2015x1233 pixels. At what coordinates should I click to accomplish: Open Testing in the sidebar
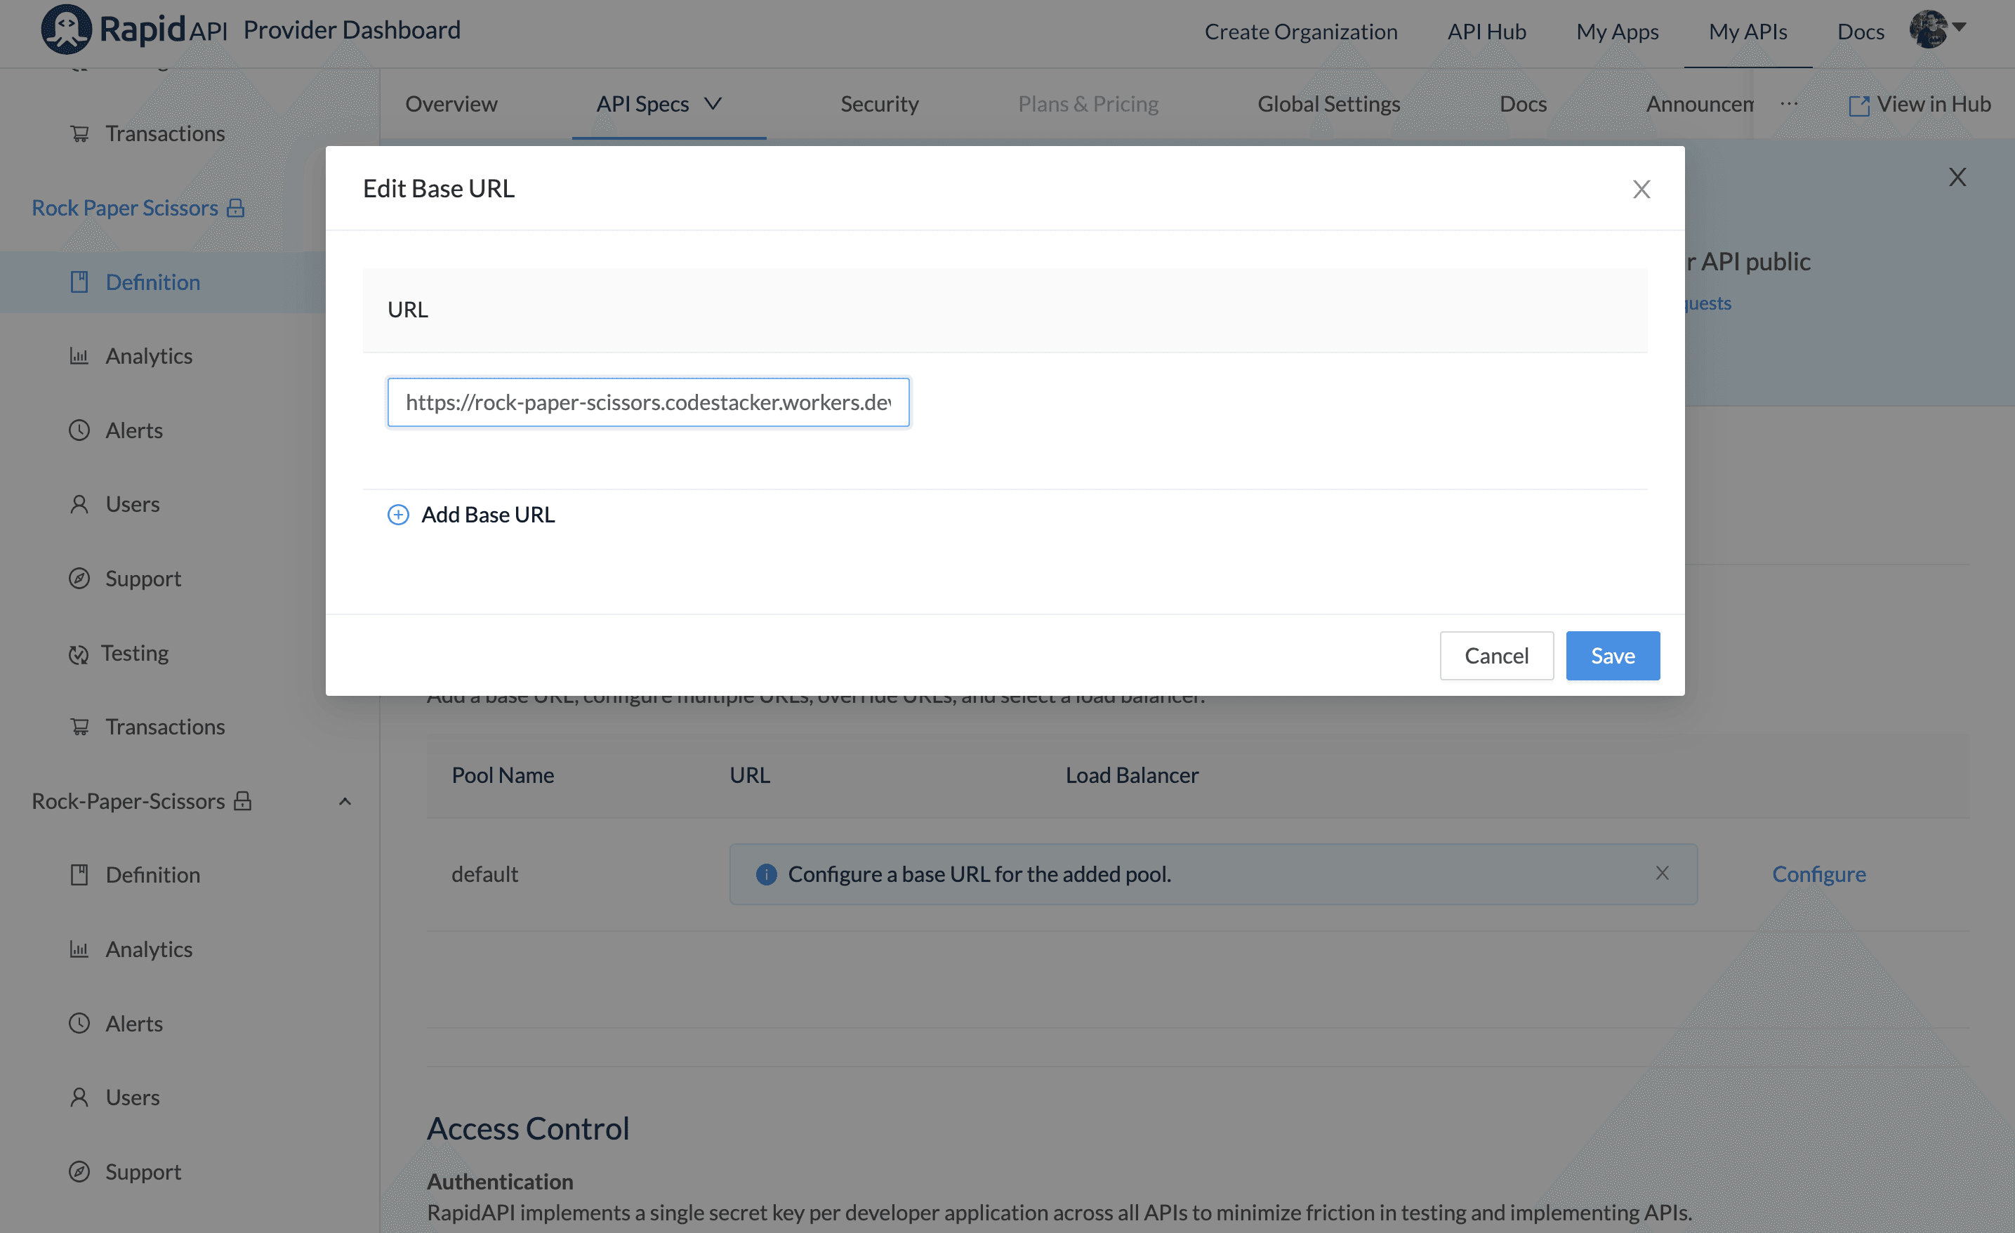[135, 653]
